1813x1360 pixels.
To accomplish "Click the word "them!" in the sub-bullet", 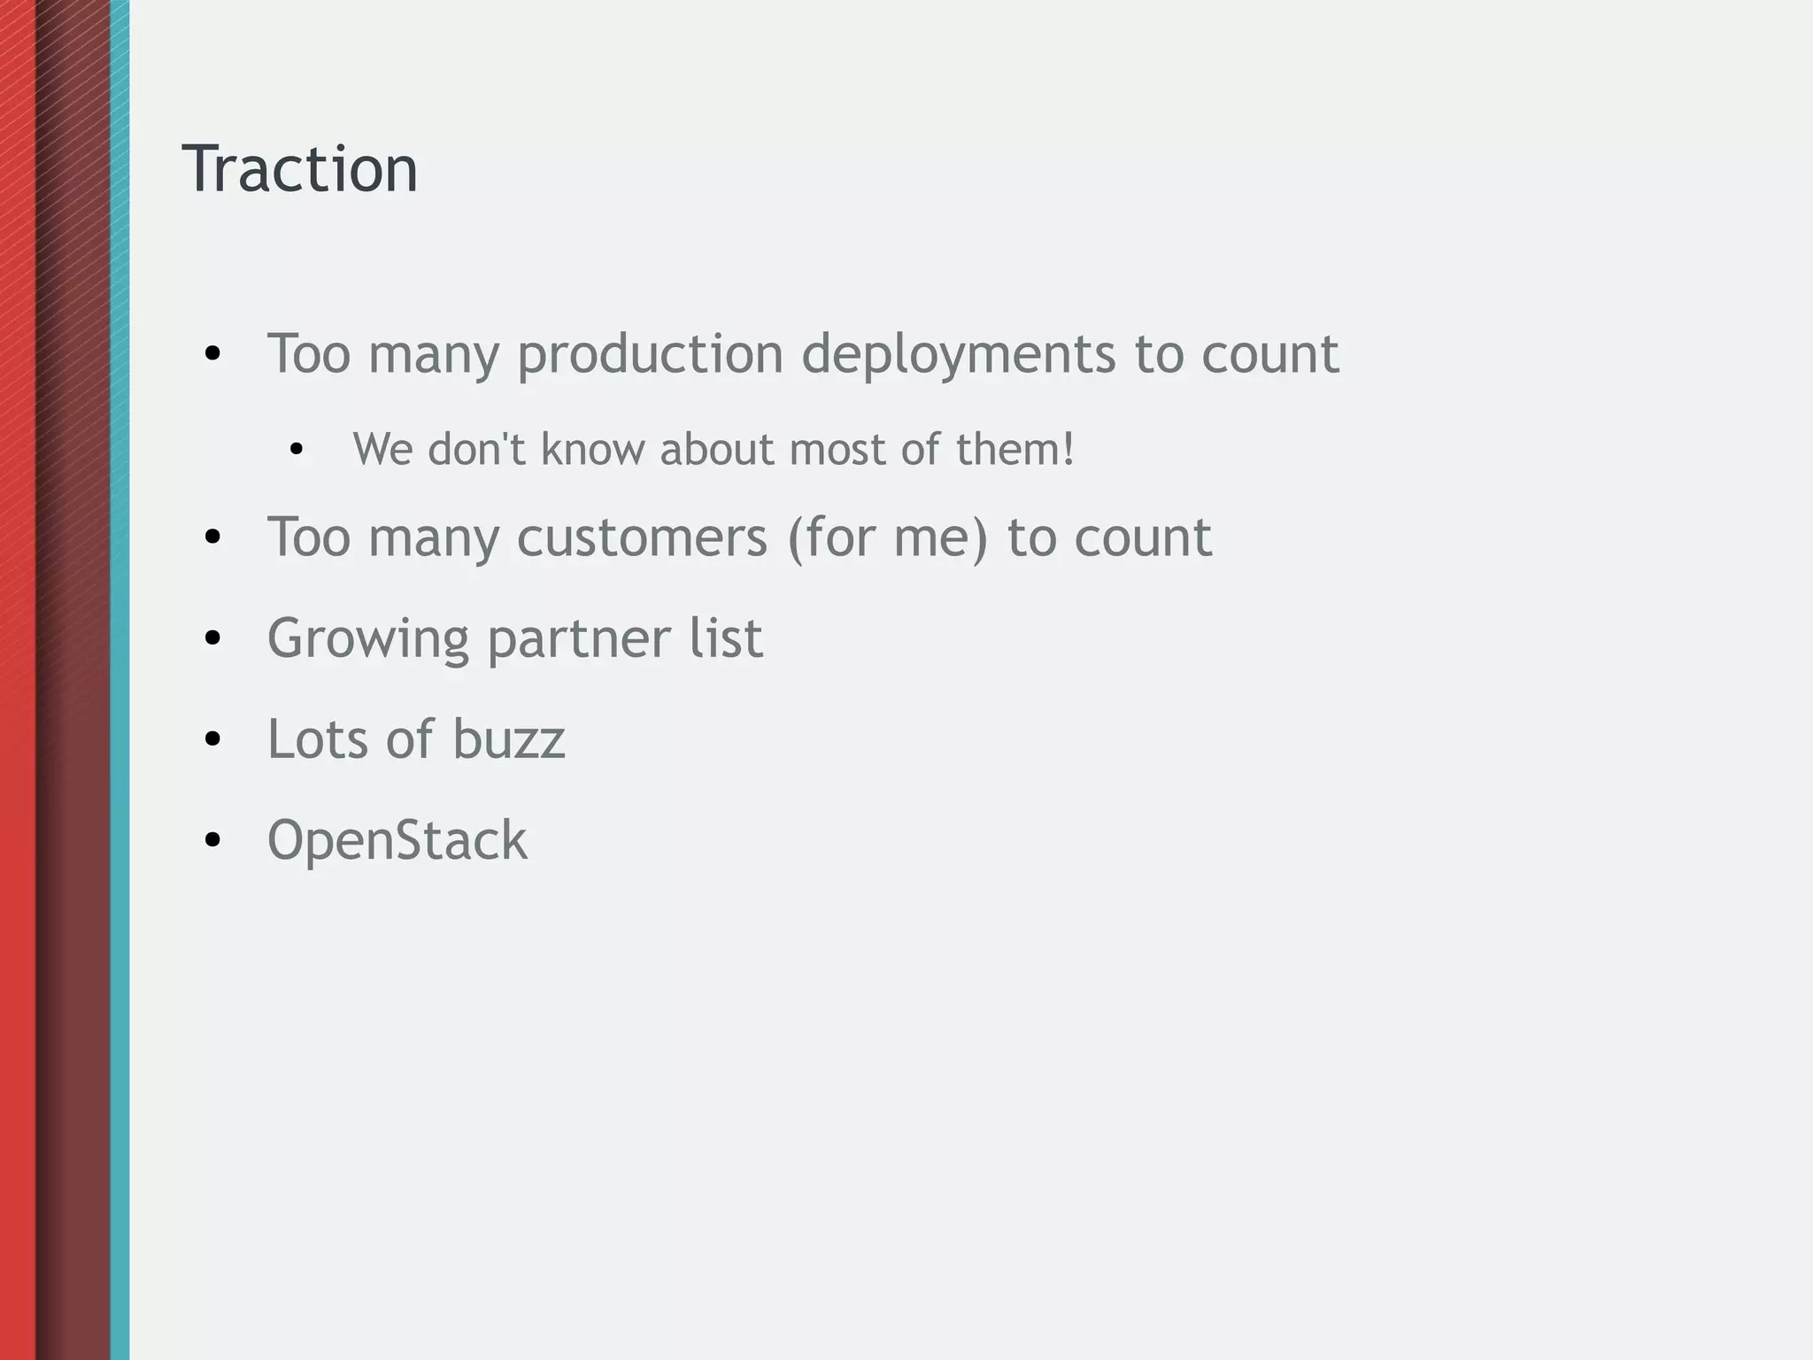I will point(1015,449).
